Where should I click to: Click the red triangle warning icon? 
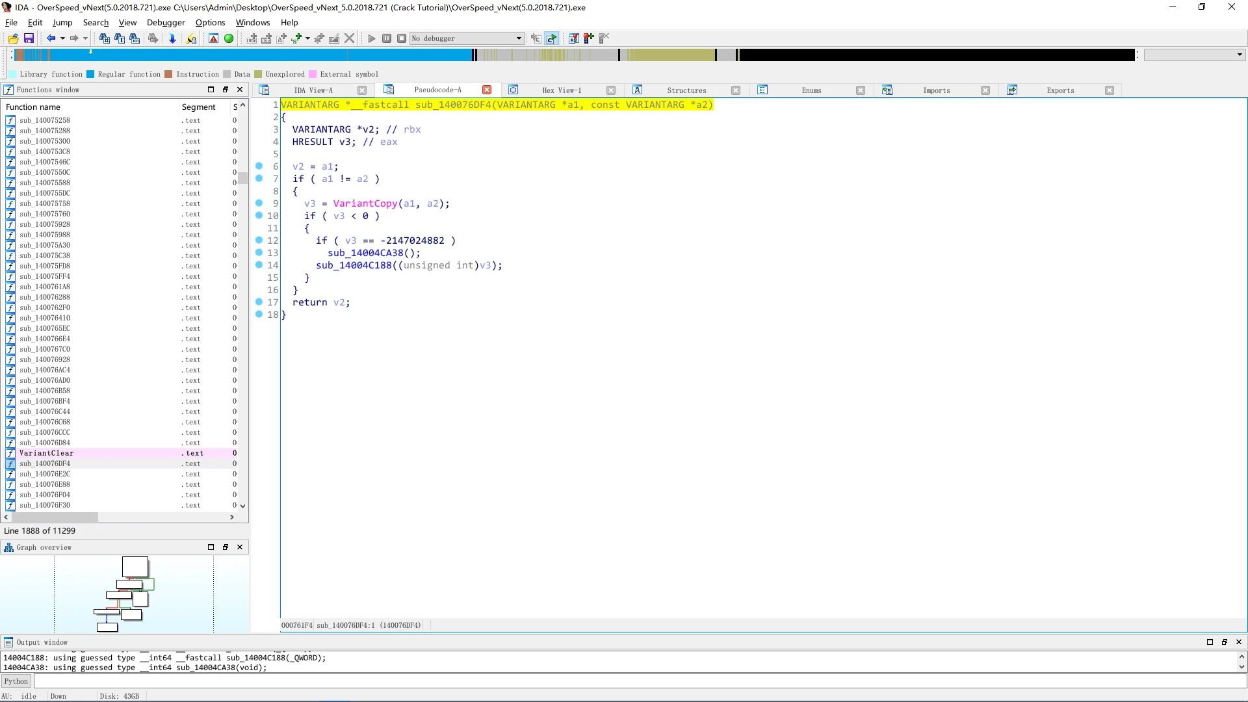(x=213, y=38)
